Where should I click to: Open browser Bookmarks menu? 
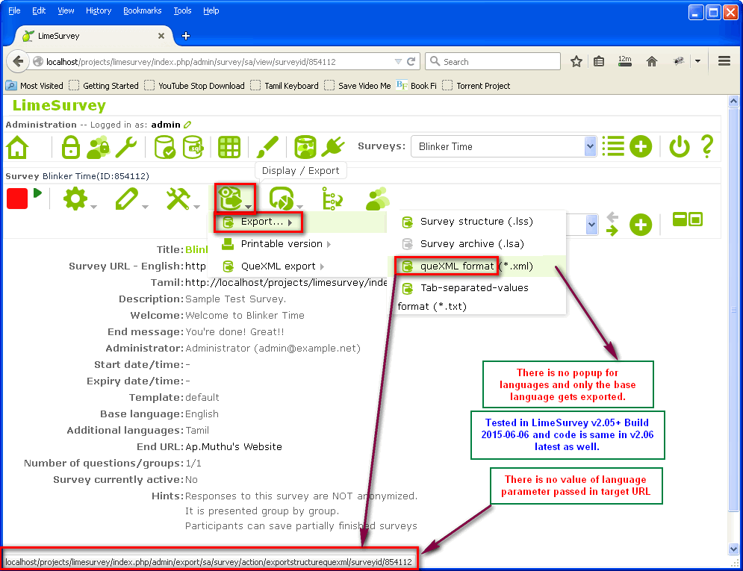click(x=142, y=10)
